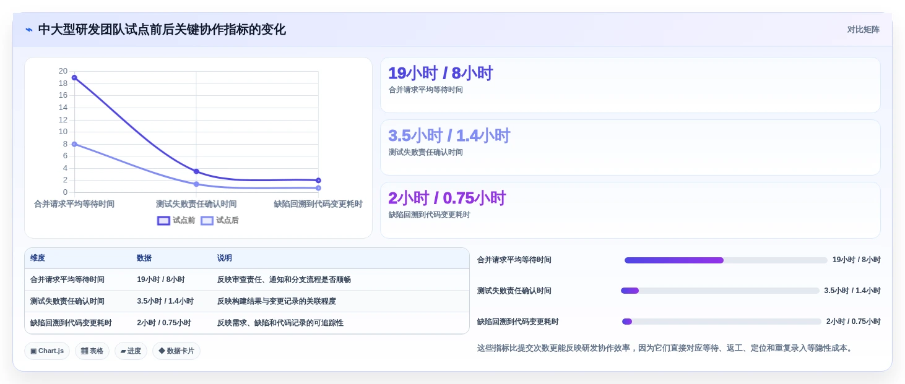Click cell 反映审查责任、通知和分支流程是否顺畅

pos(284,279)
